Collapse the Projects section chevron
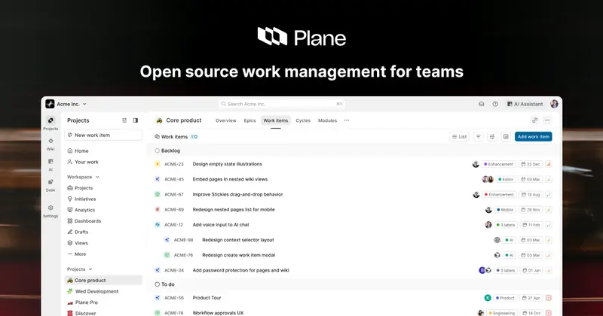This screenshot has width=603, height=316. pos(90,269)
